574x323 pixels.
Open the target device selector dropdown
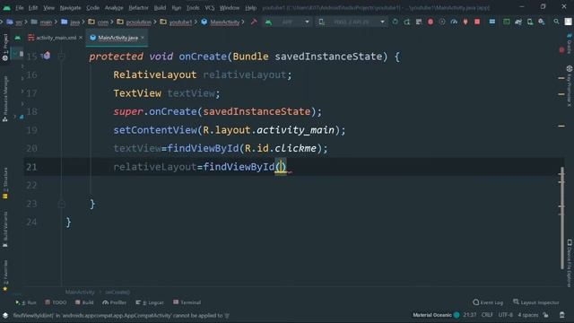[x=352, y=22]
